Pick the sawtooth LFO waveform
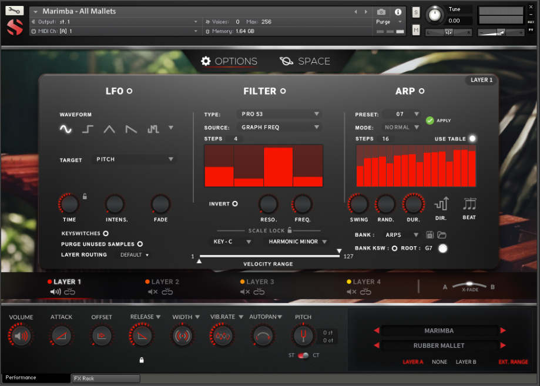Screen dimensions: 540x386 [131, 129]
